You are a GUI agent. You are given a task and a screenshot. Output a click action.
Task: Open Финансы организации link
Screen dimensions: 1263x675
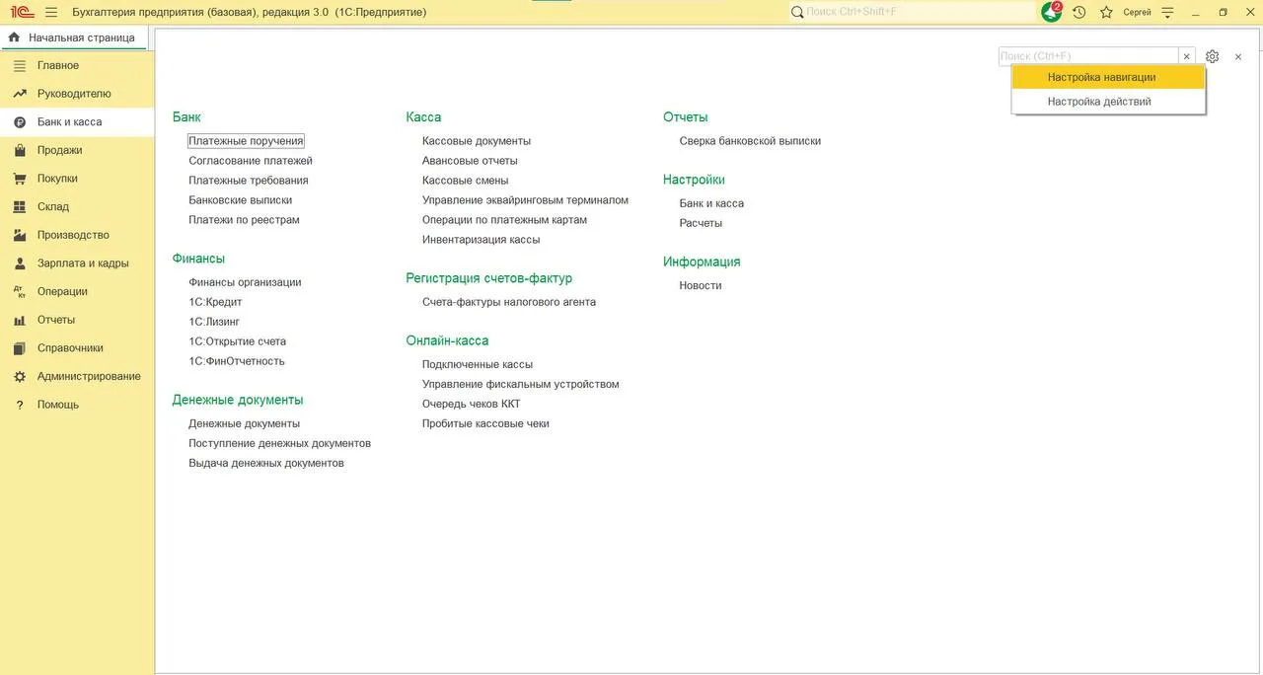pyautogui.click(x=245, y=282)
